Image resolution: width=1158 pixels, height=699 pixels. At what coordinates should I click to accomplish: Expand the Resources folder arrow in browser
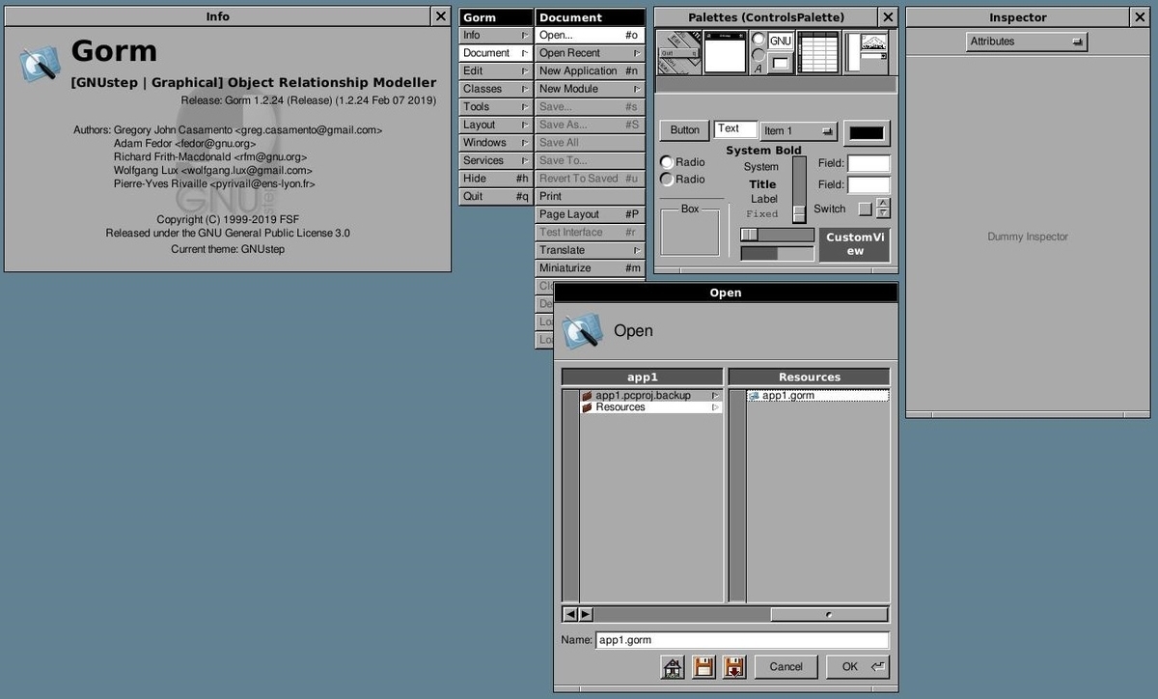click(x=716, y=407)
